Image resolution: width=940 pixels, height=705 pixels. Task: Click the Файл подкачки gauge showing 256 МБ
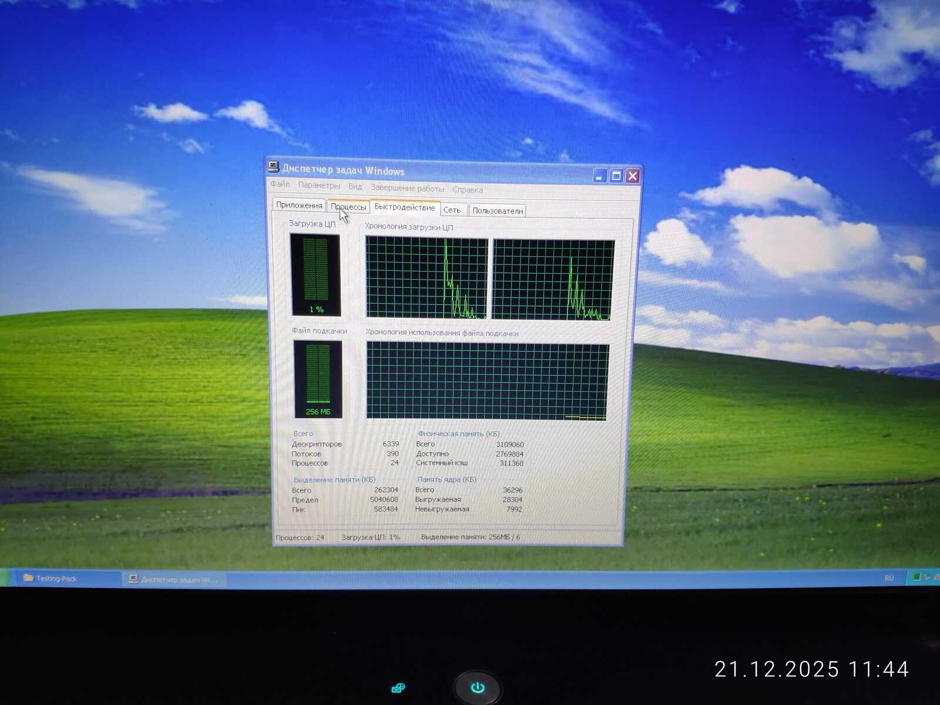tap(318, 379)
